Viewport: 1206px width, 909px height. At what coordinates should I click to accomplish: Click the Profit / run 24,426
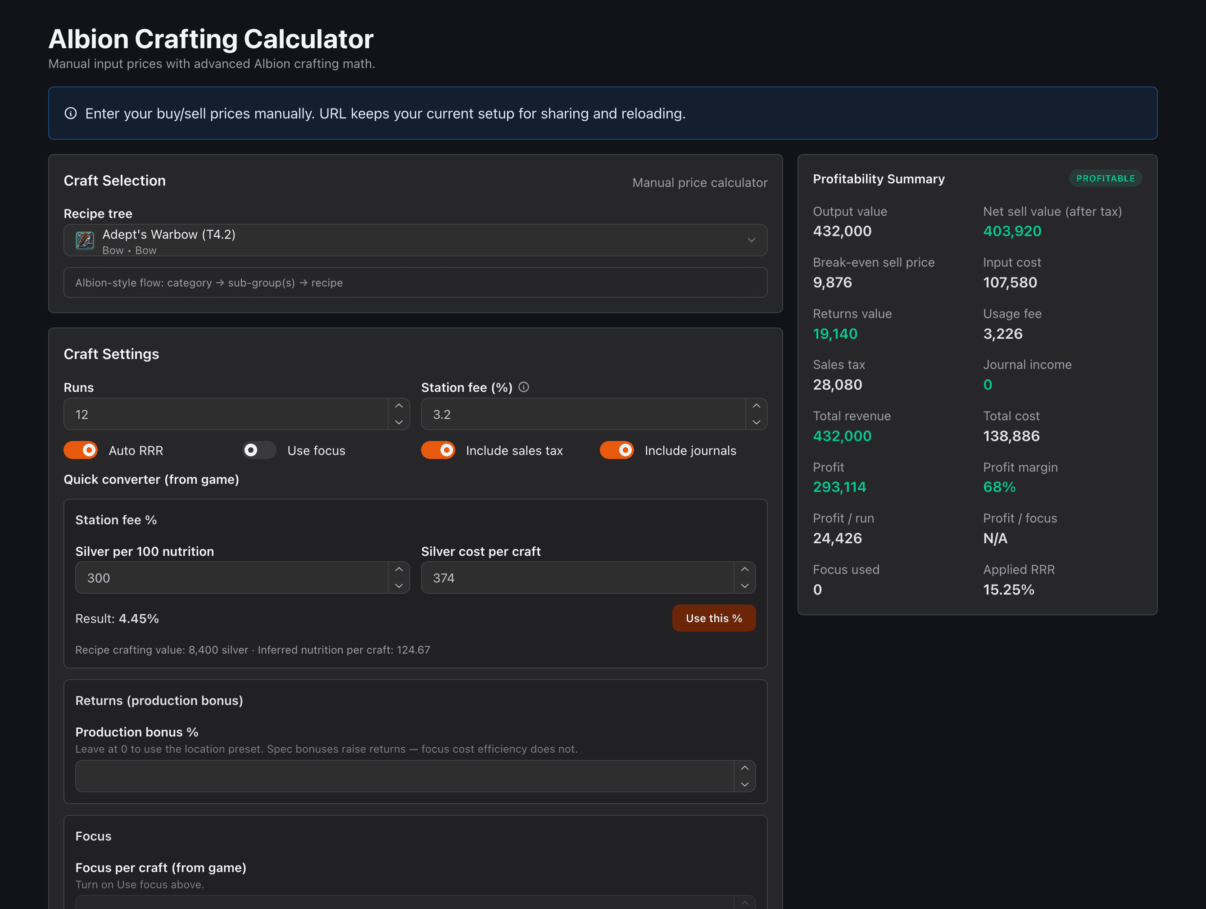pyautogui.click(x=838, y=538)
